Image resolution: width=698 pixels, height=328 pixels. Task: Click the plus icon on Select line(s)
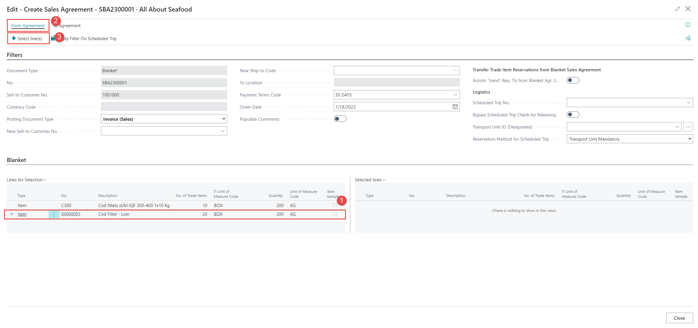[14, 38]
